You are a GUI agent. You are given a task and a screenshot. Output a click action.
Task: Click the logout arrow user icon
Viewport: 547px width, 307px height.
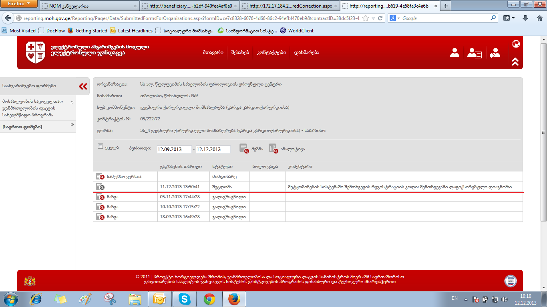495,53
